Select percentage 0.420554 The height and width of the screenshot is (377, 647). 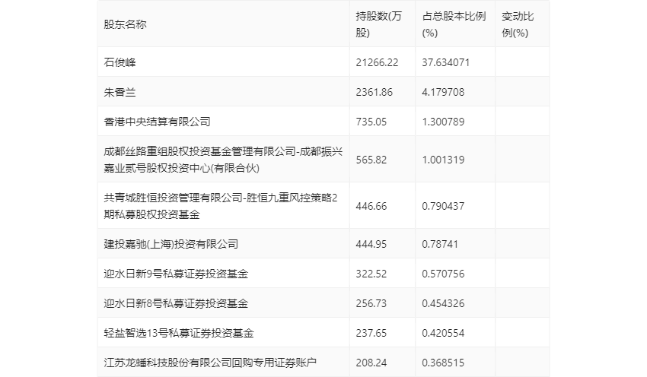(x=443, y=334)
